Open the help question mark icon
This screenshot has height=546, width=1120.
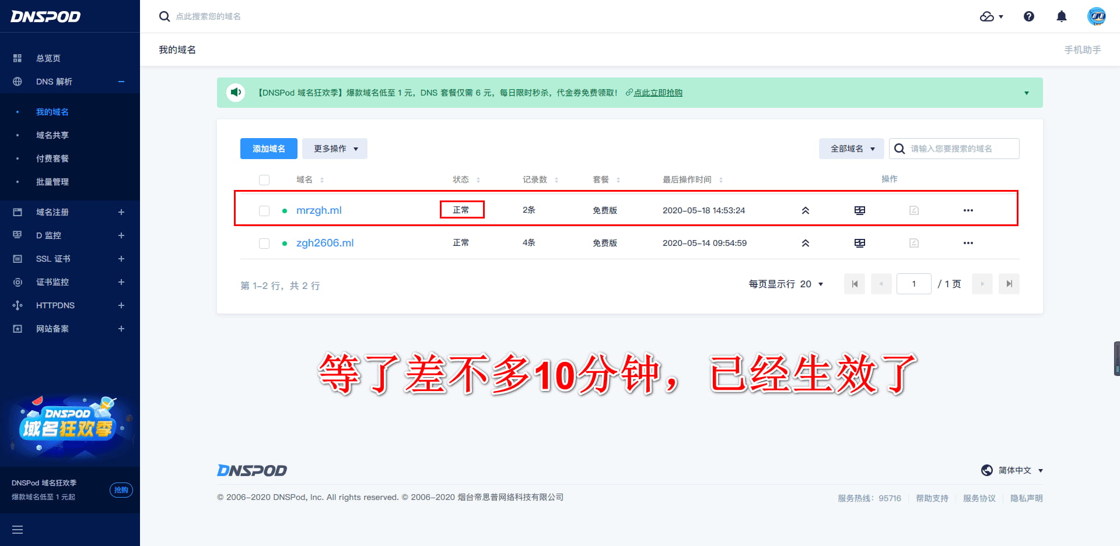tap(1028, 16)
